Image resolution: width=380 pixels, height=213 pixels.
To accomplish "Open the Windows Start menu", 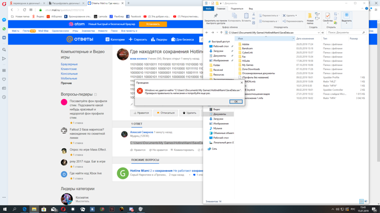I will pos(5,209).
